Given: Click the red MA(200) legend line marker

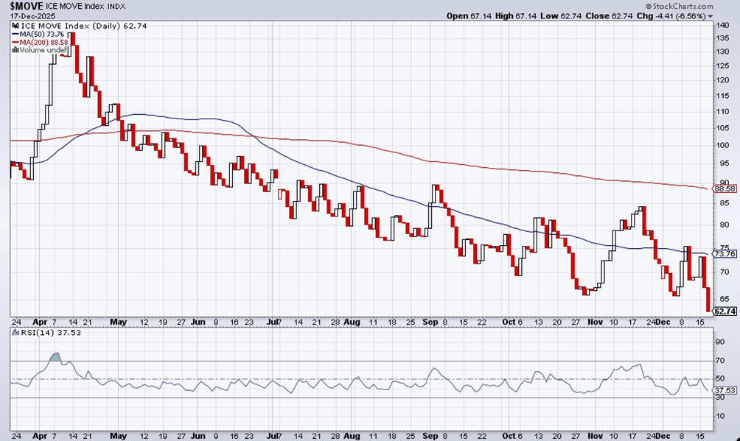Looking at the screenshot, I should tap(15, 43).
